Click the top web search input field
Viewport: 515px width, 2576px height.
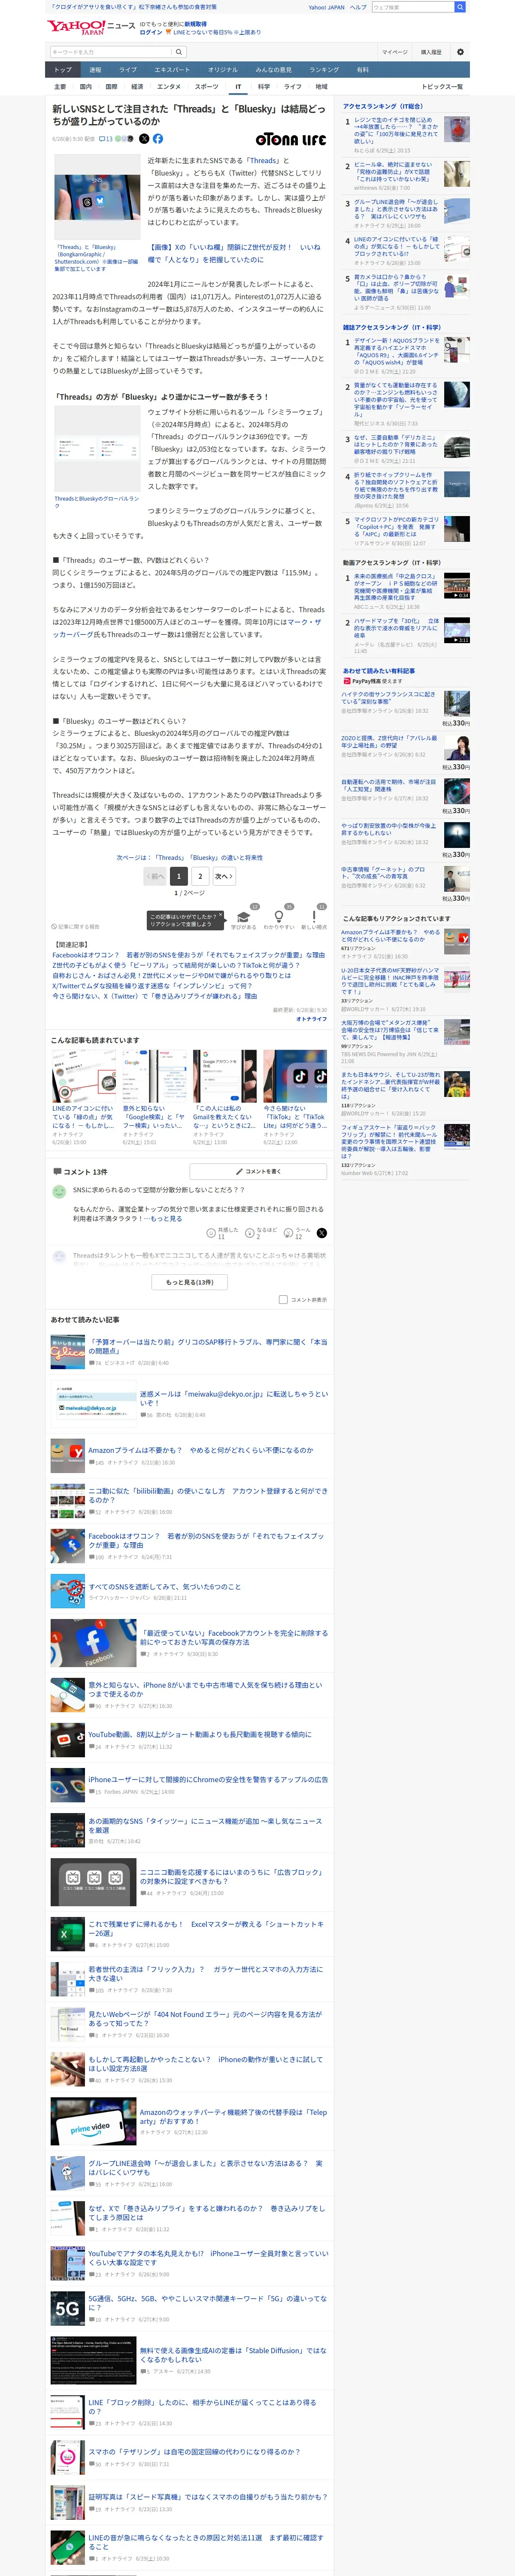[413, 7]
